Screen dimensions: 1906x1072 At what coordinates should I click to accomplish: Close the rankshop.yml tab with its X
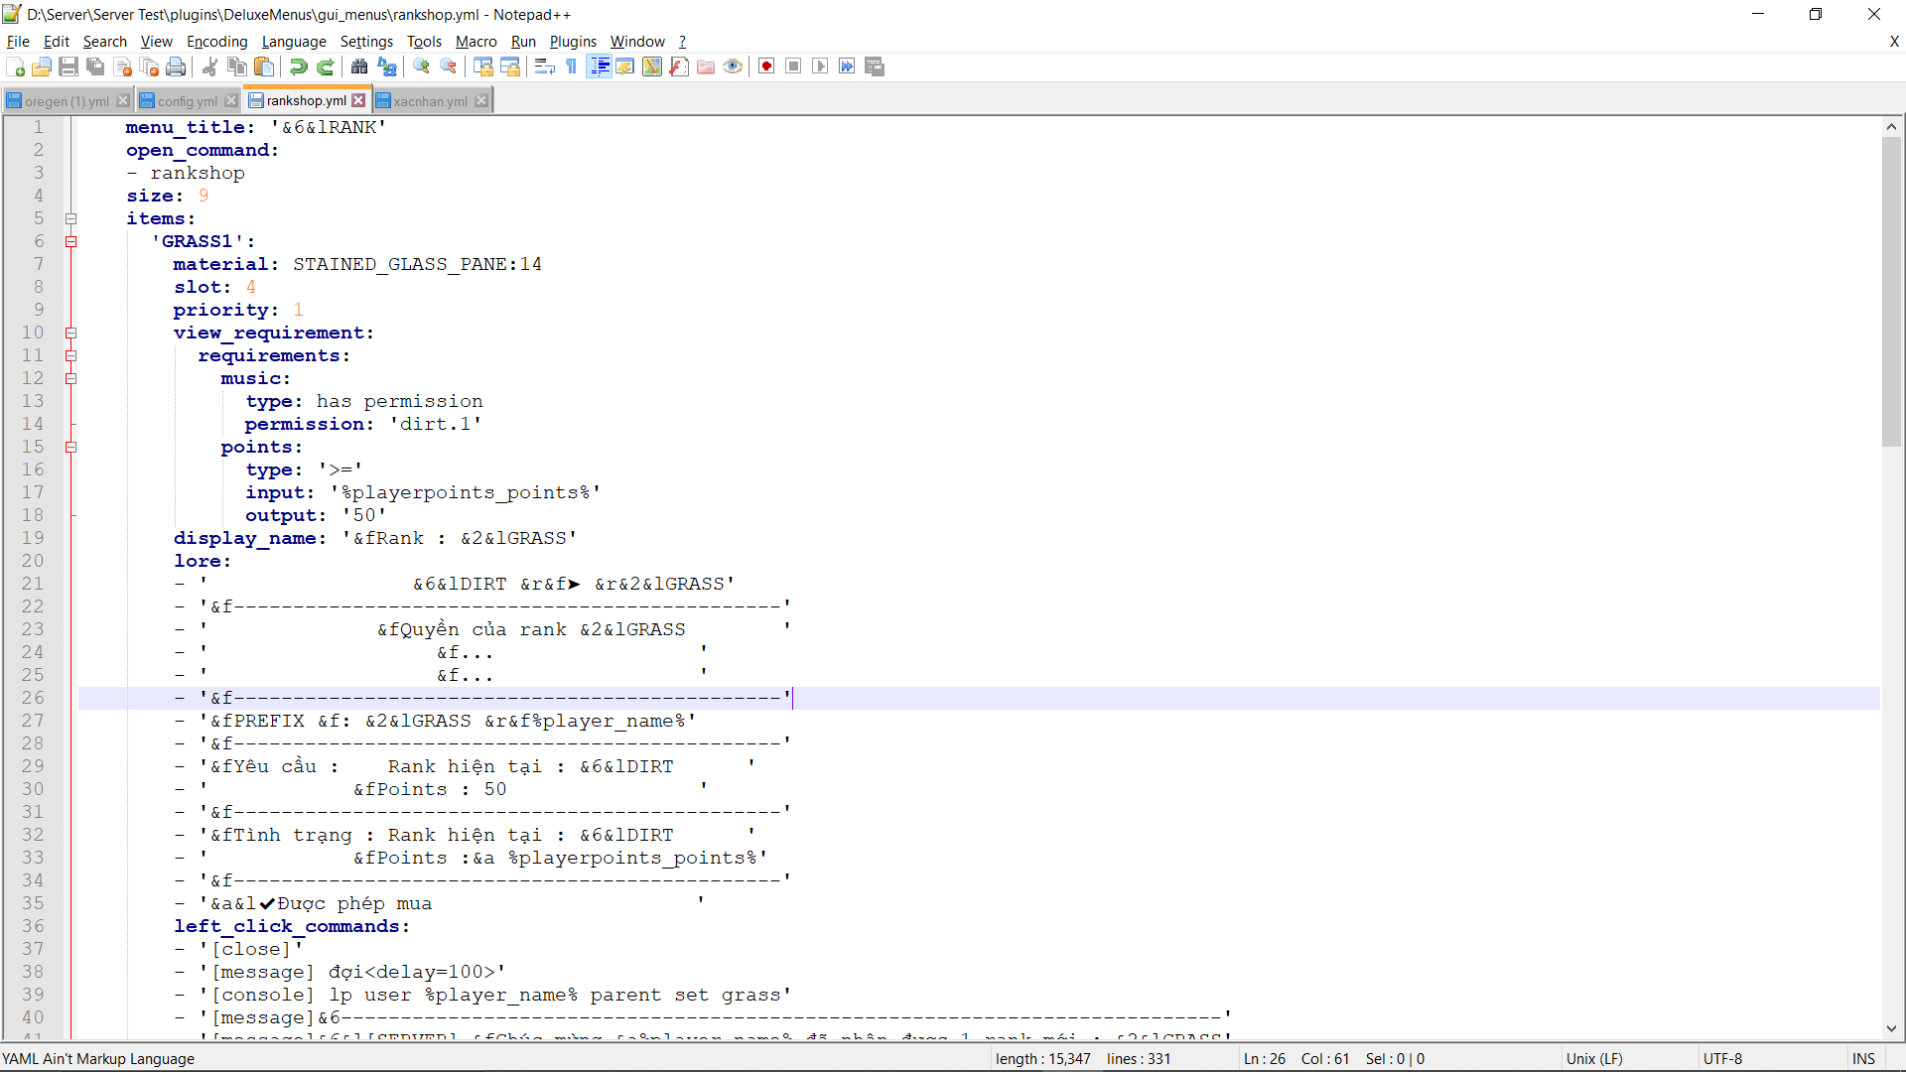point(358,100)
